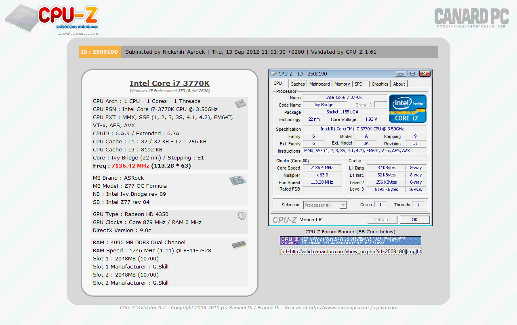
Task: Open the Intel Core i7 3770K heading link
Action: pos(170,84)
